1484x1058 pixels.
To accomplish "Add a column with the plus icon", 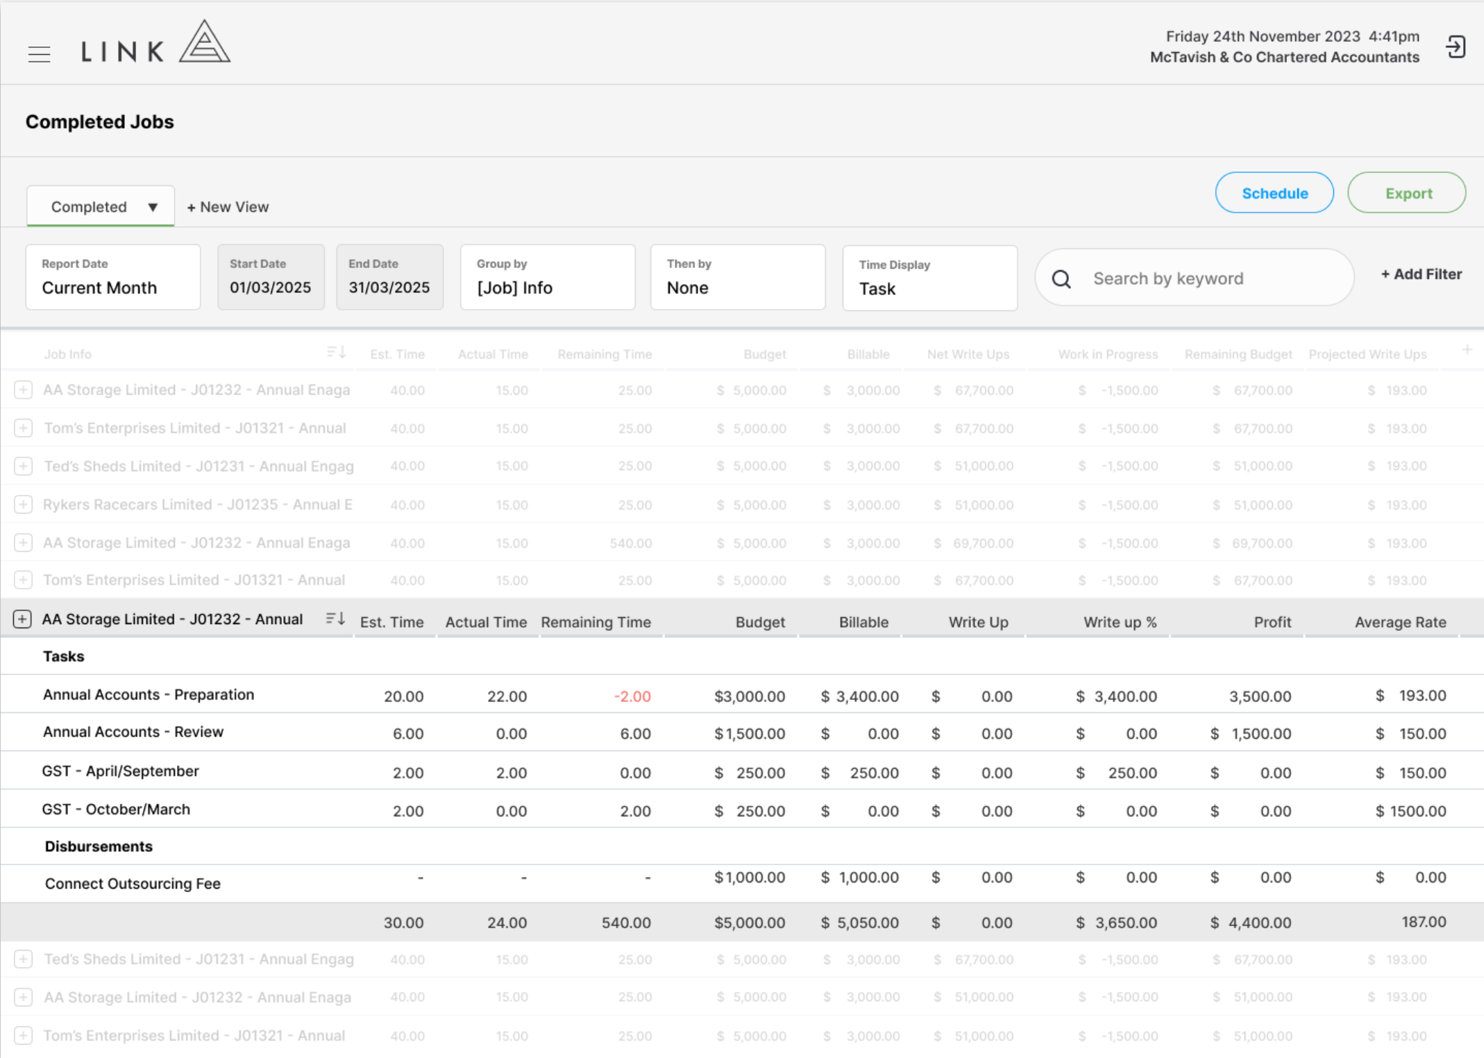I will 1467,350.
